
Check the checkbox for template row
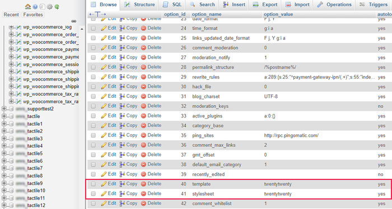(x=94, y=184)
